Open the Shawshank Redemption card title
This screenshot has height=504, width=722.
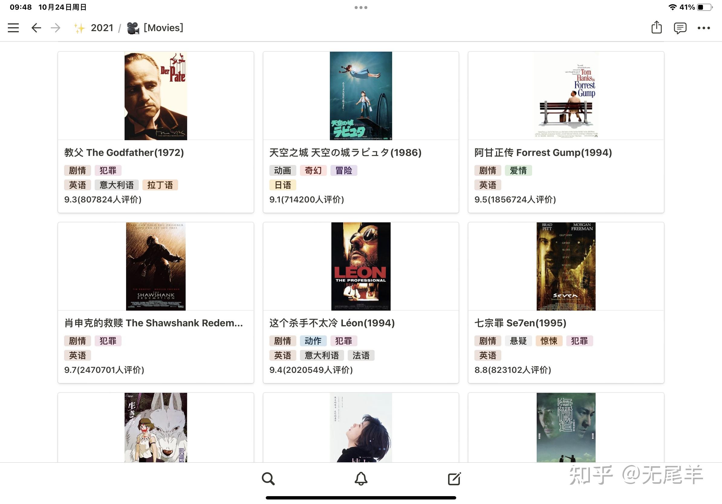coord(154,323)
